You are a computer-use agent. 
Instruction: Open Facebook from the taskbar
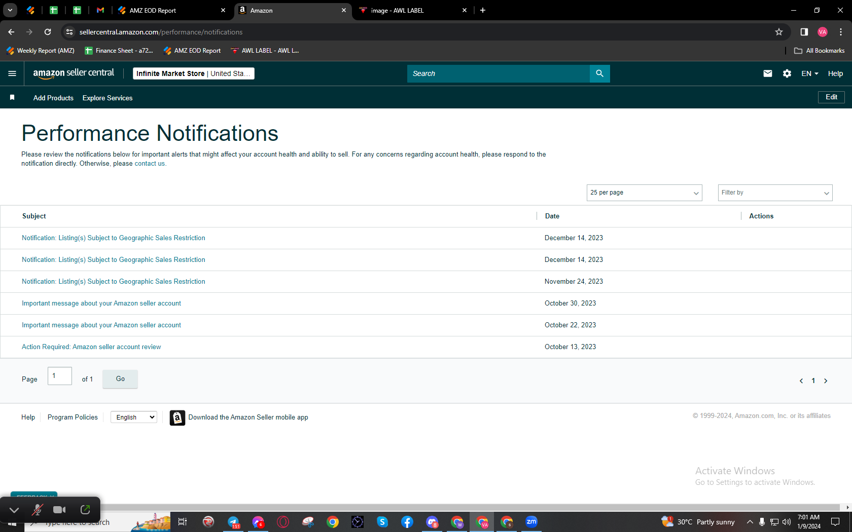pos(407,522)
